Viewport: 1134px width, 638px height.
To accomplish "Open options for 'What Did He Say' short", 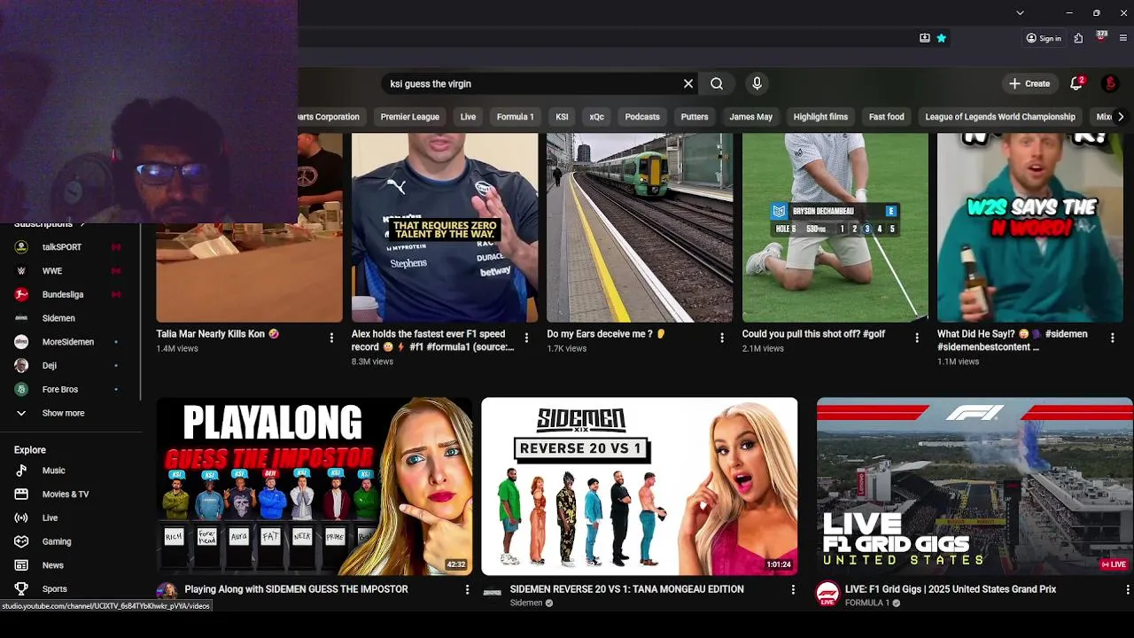I will coord(1112,338).
